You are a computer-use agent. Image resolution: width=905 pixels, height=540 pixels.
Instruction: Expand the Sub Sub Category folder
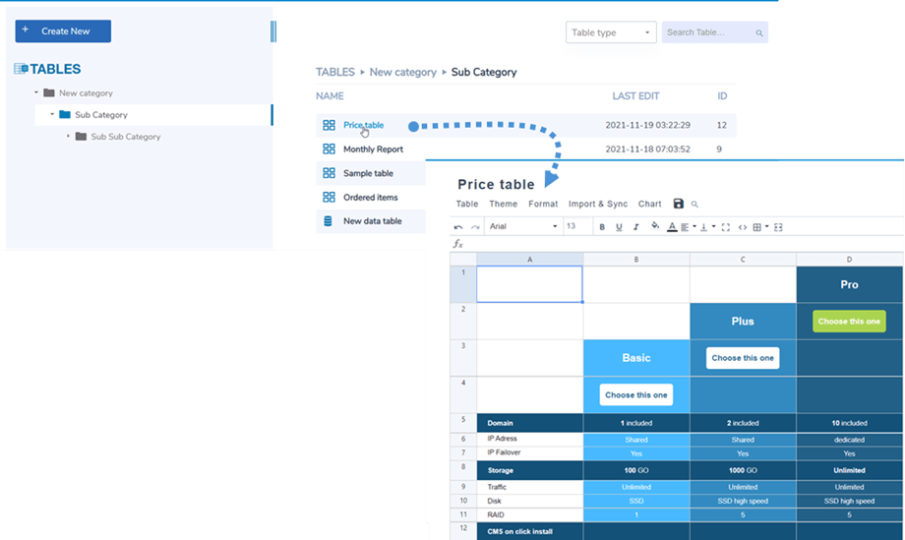(69, 137)
